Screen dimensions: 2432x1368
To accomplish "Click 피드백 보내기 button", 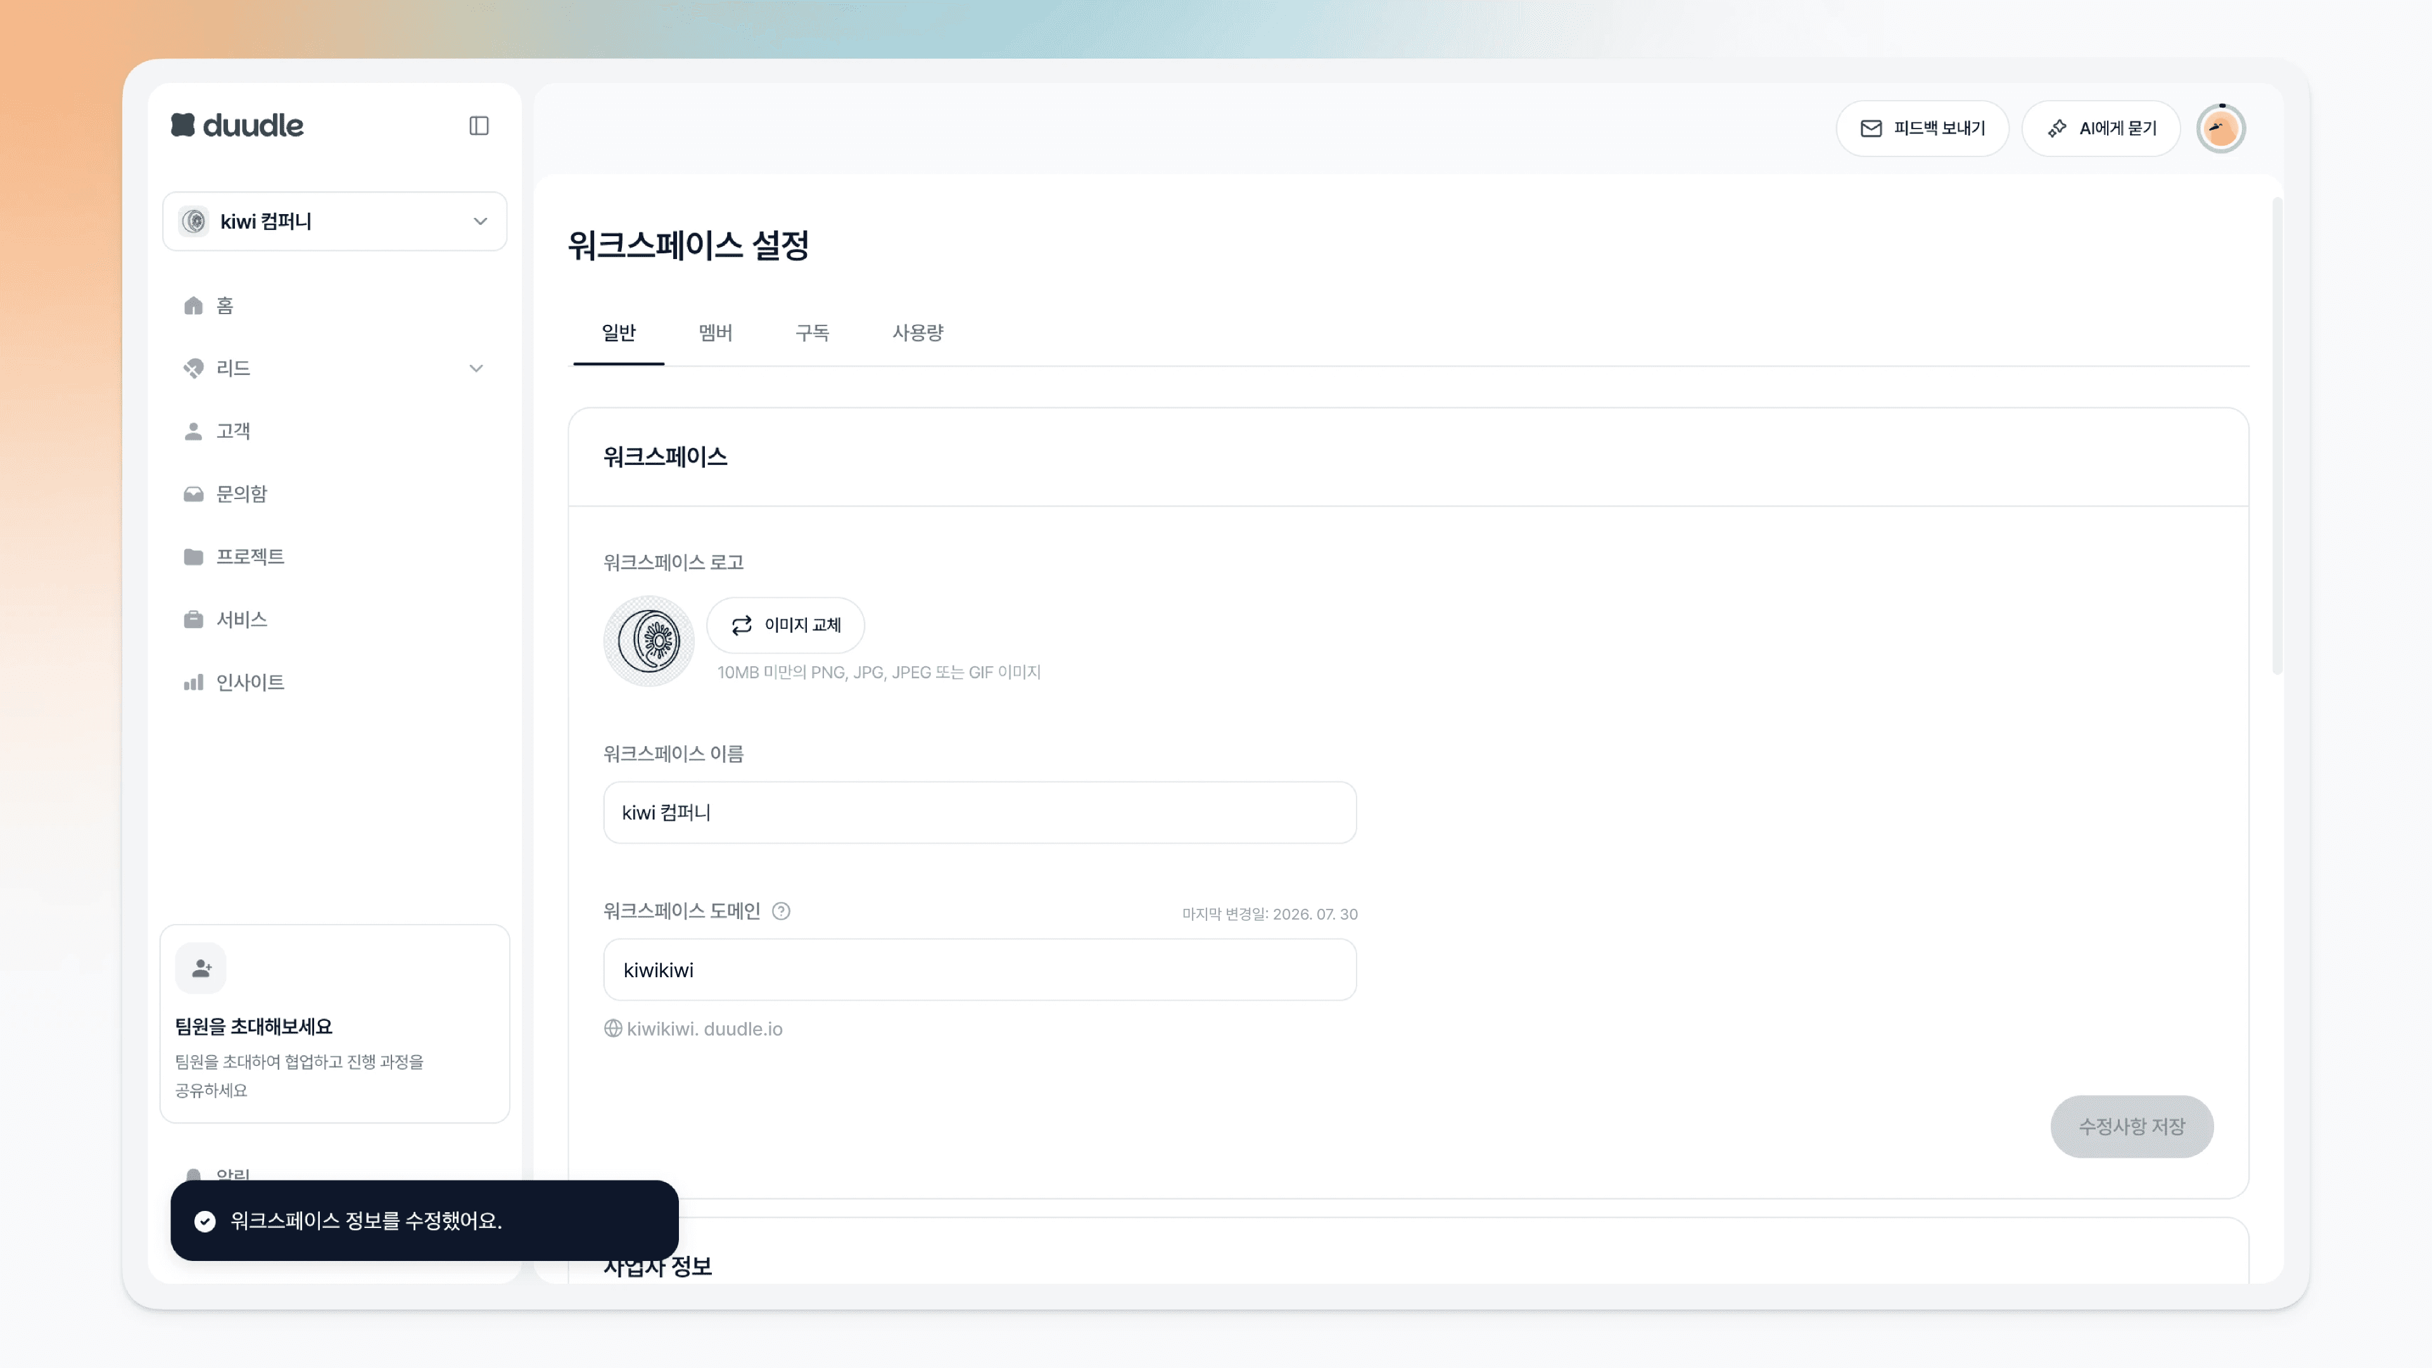I will pos(1922,129).
